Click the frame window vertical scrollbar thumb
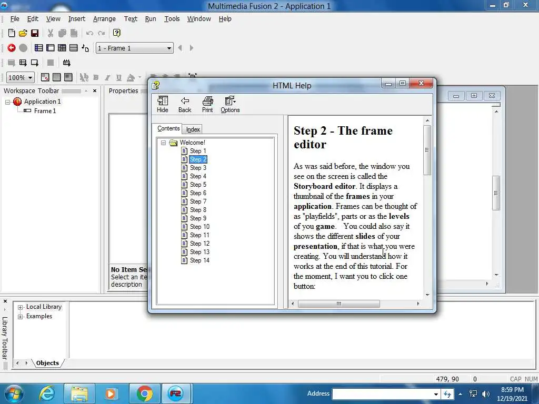This screenshot has width=539, height=404. coord(496,193)
